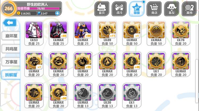This screenshot has width=199, height=111.
Task: Select the +46 gold badge
Action: pyautogui.click(x=132, y=64)
